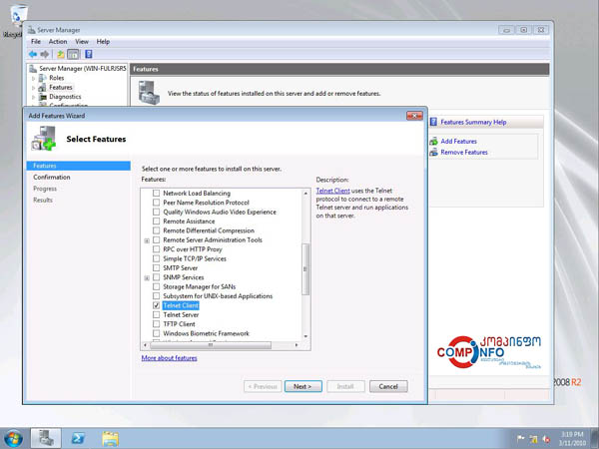Click the horizontal scroll left arrow
The image size is (599, 449).
point(145,345)
